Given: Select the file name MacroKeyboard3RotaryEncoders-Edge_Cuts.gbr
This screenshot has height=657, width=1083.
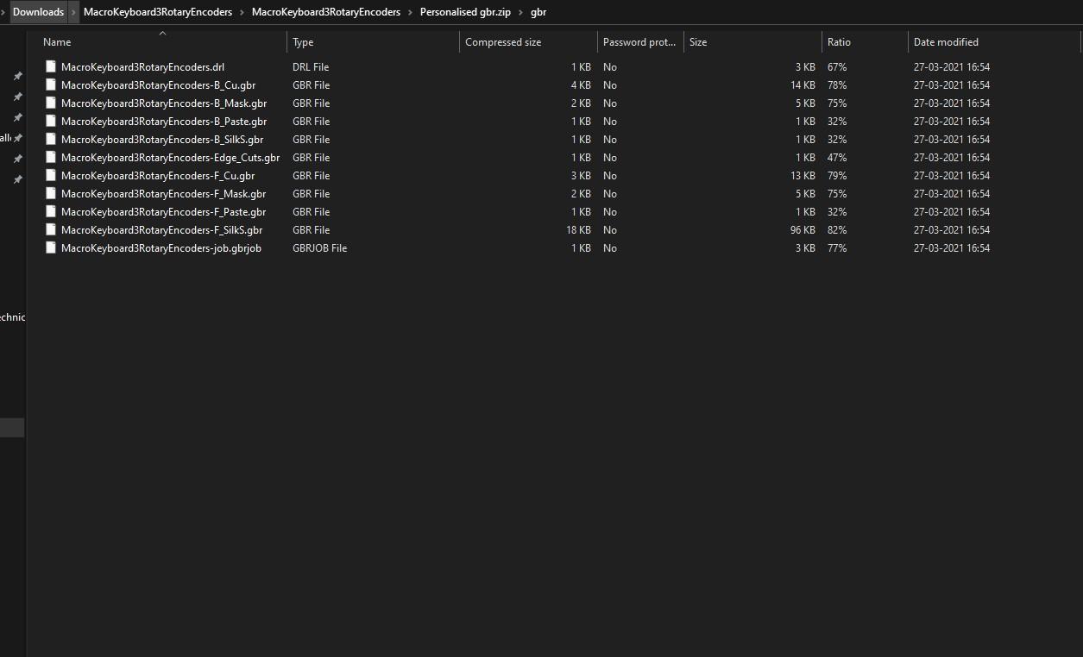Looking at the screenshot, I should [170, 157].
